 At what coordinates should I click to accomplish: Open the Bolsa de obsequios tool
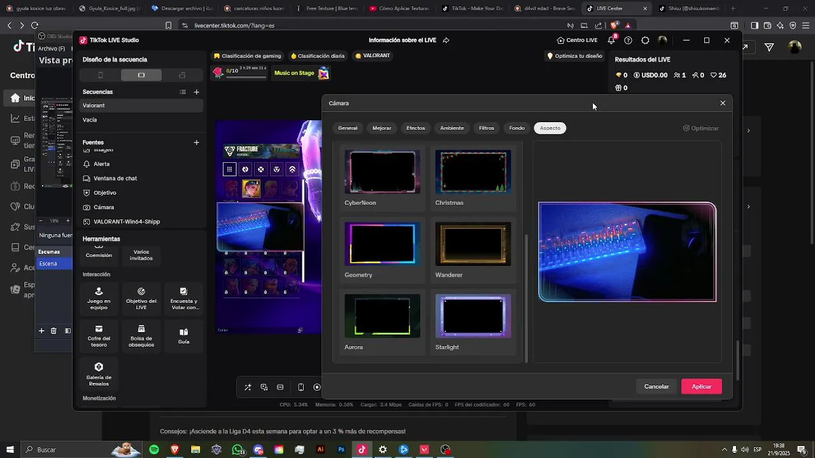coord(141,337)
